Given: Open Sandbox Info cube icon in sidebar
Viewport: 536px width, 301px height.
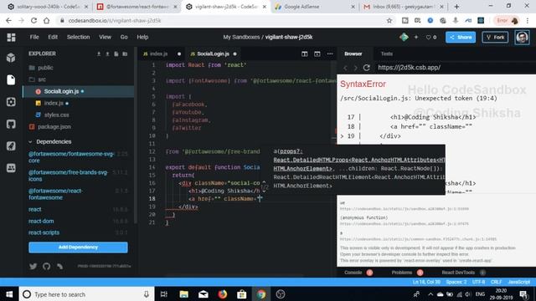Looking at the screenshot, I should (11, 58).
